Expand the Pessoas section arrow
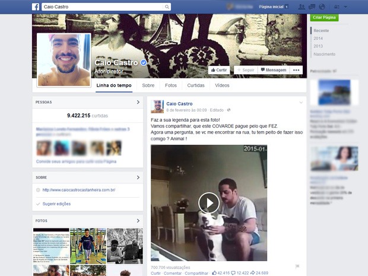 coord(138,102)
